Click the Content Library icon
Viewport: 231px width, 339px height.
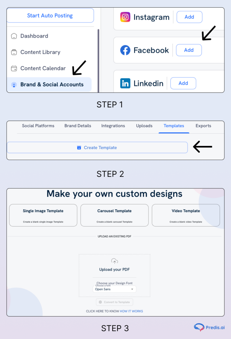(x=14, y=52)
